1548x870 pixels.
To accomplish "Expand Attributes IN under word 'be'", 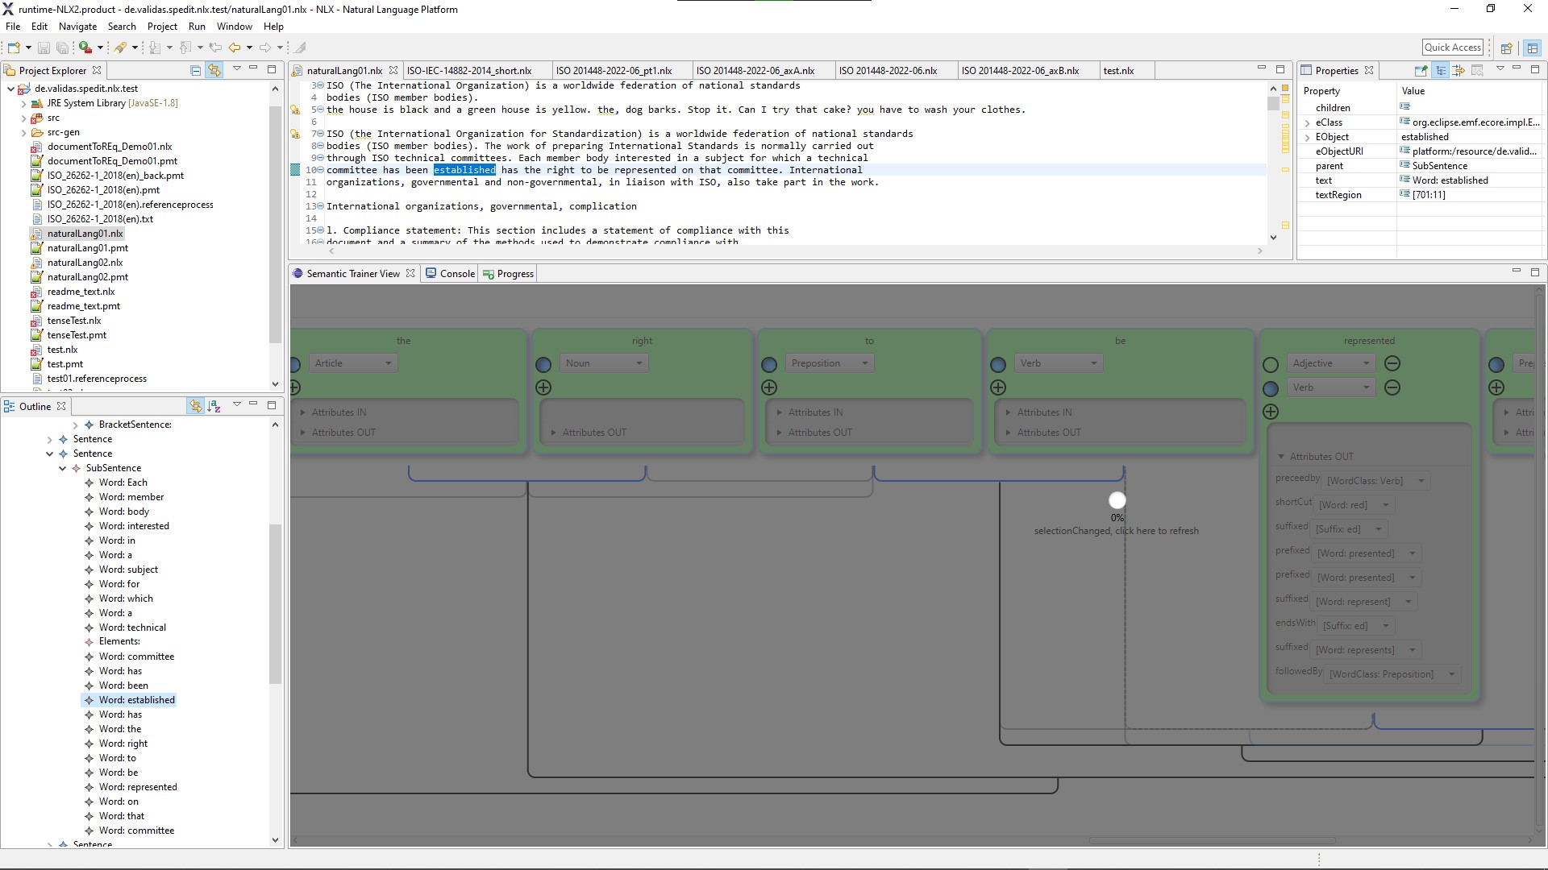I will tap(1044, 412).
